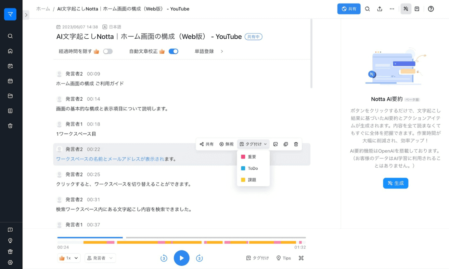Viewport: 449px width, 269px height.
Task: Click the 生成 button for AI summary
Action: (x=396, y=183)
